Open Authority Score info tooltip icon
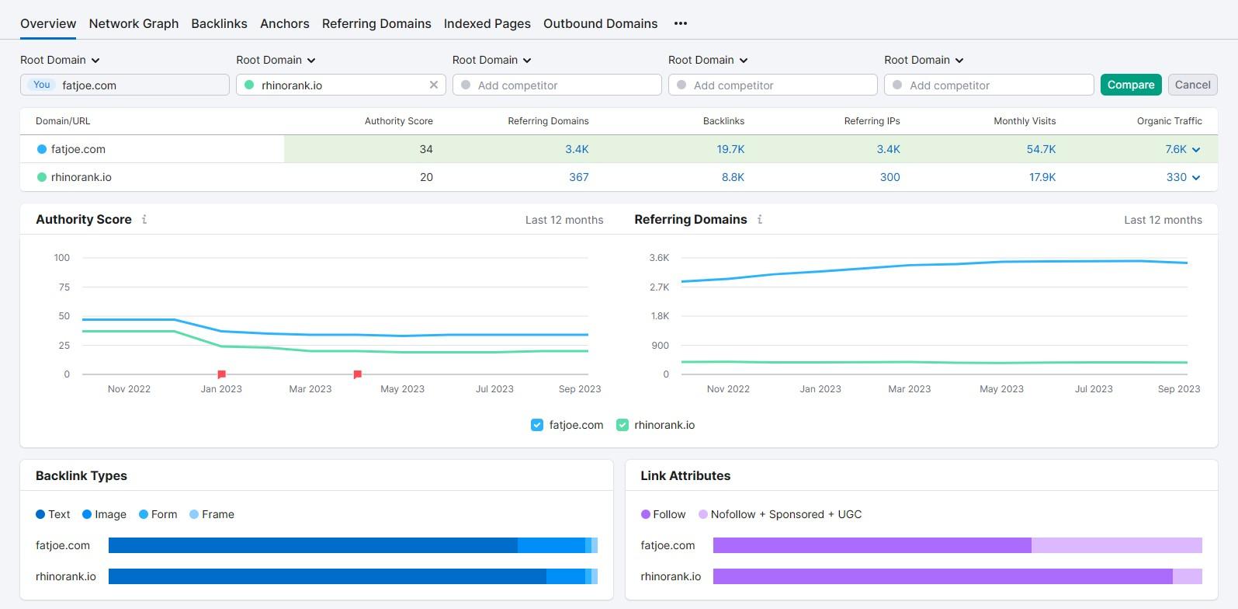The width and height of the screenshot is (1238, 609). (x=144, y=220)
